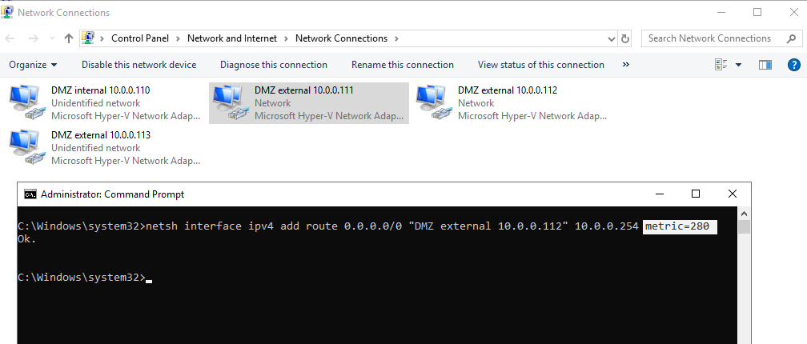Click Rename this connection
Screen dimensions: 807x344
[x=403, y=65]
